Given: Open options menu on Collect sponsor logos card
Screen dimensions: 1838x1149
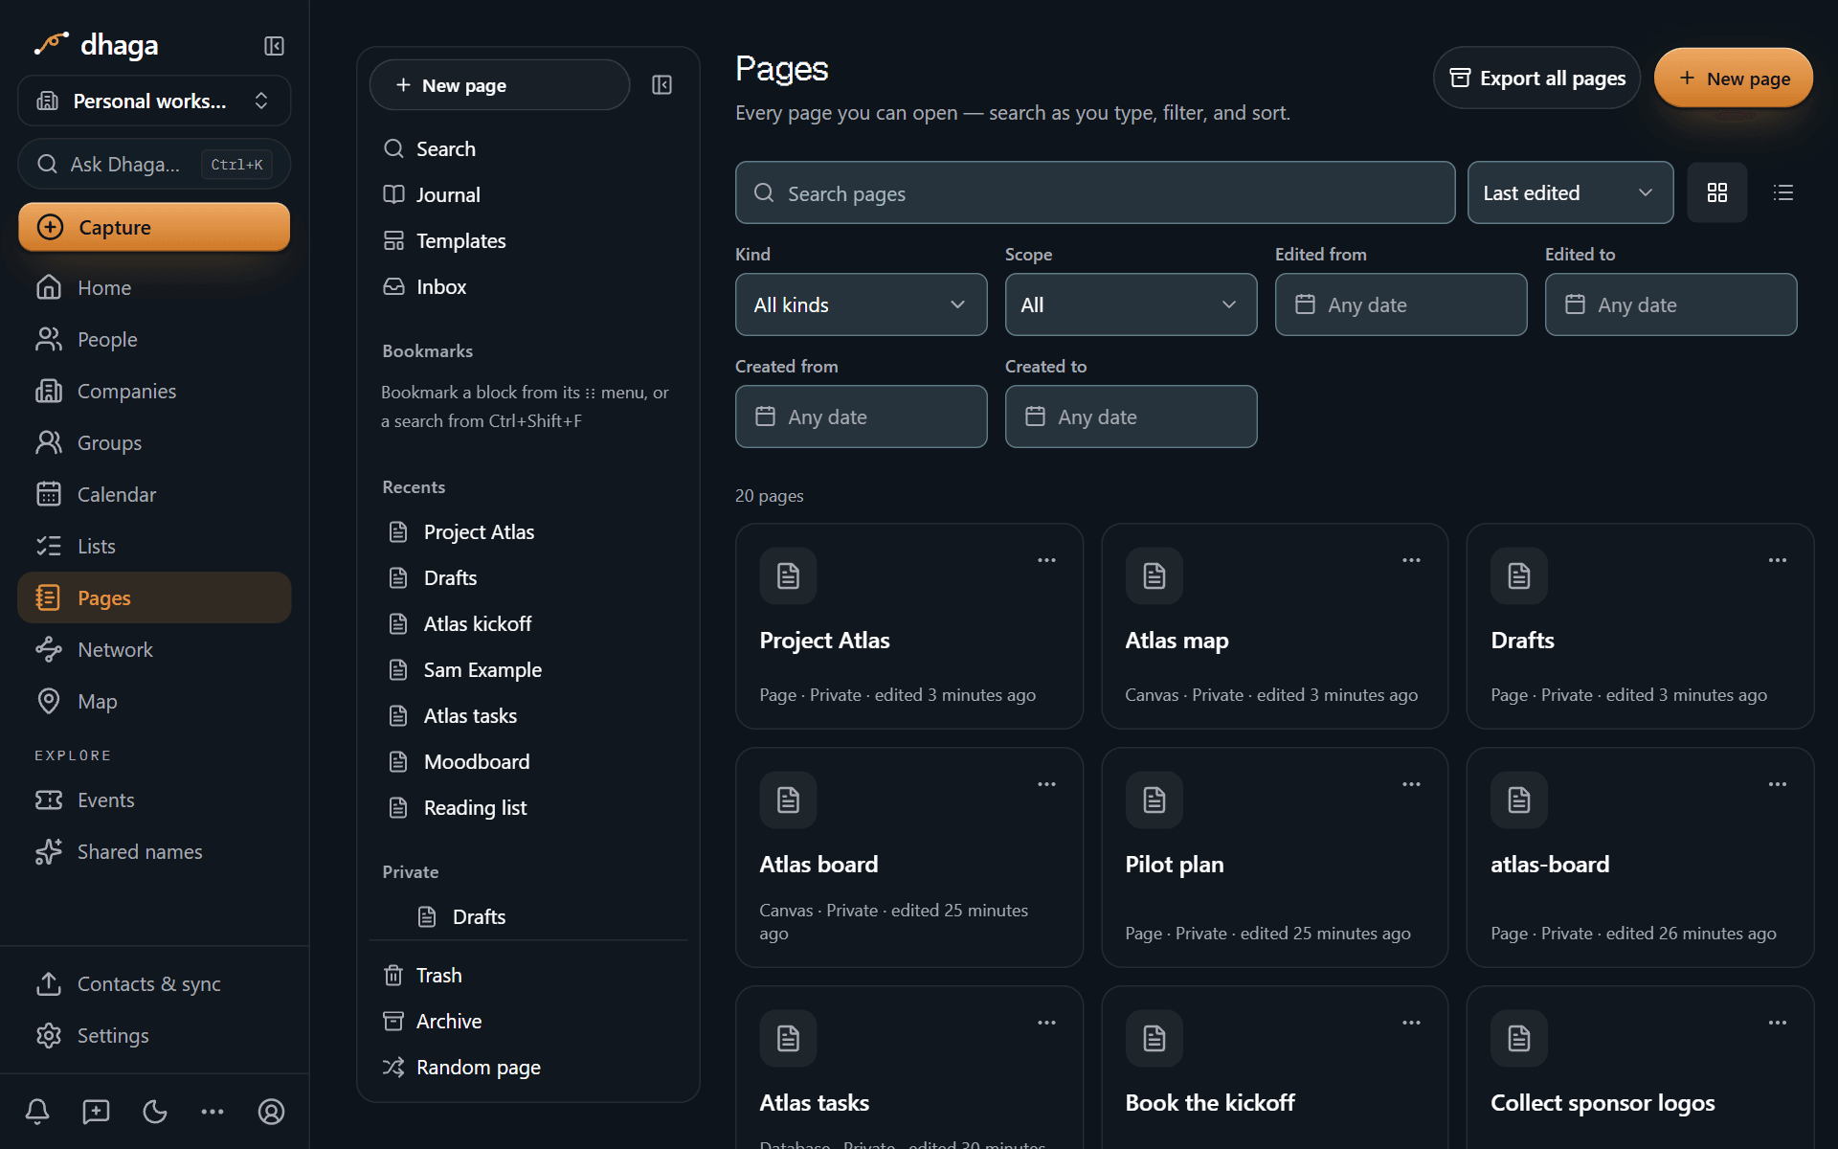Looking at the screenshot, I should tap(1778, 1023).
